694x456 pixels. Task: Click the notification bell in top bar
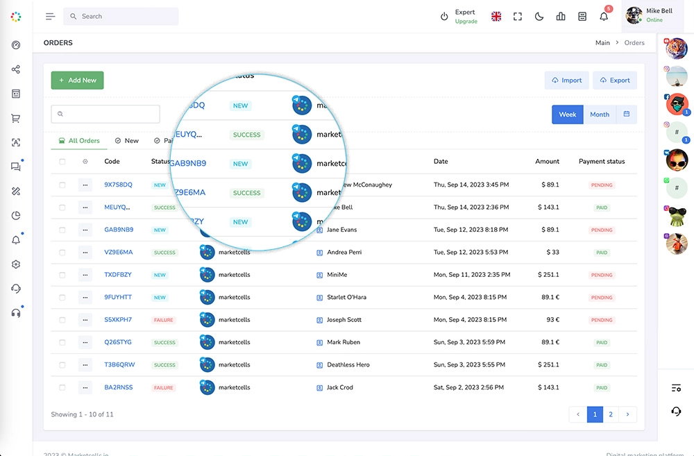point(604,17)
